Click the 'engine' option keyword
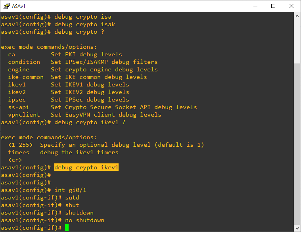The width and height of the screenshot is (301, 232). click(19, 69)
